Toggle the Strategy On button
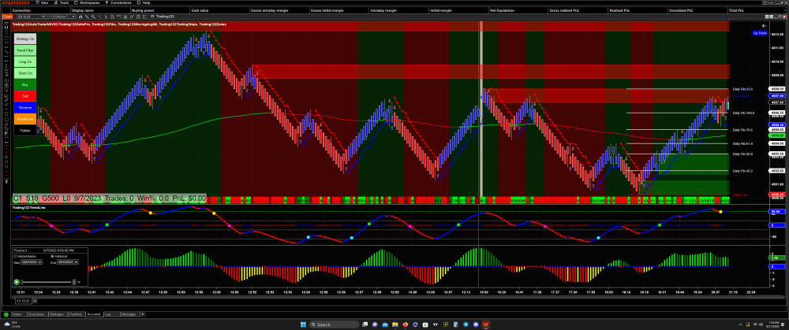The height and width of the screenshot is (330, 789). coord(24,38)
